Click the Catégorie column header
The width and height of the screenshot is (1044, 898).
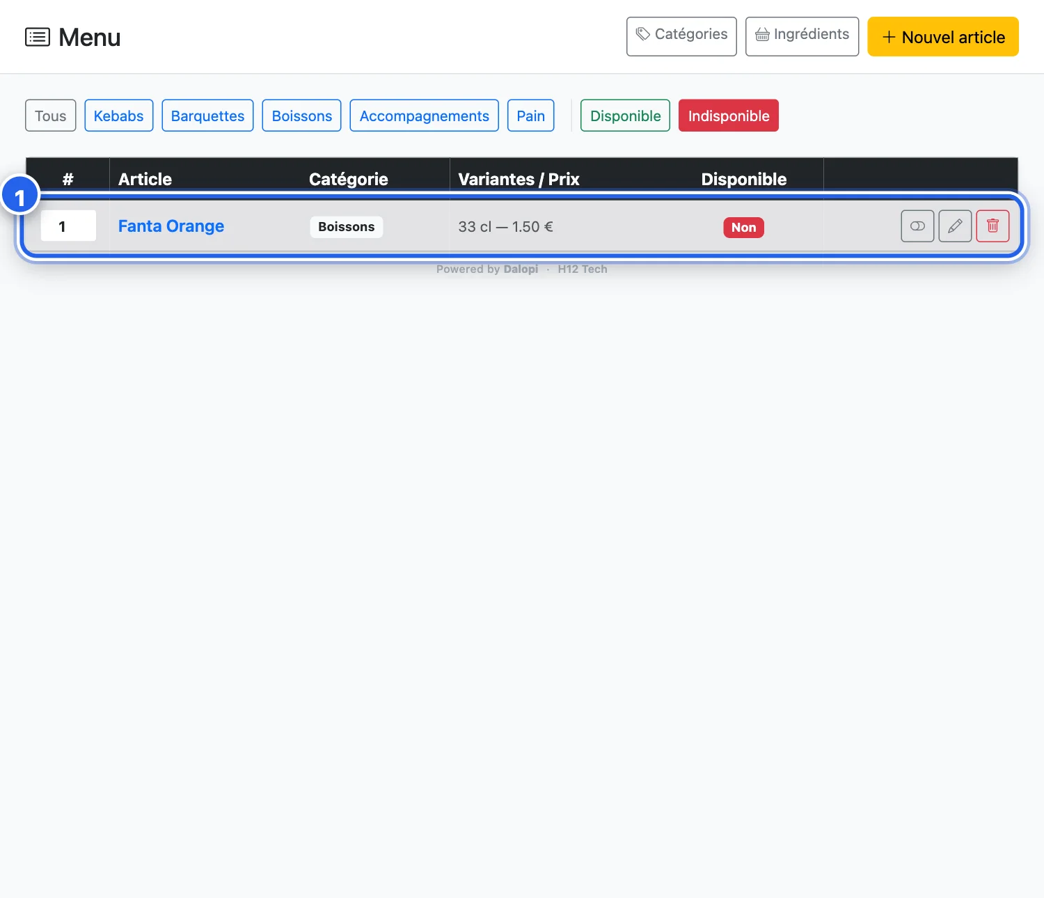[349, 180]
